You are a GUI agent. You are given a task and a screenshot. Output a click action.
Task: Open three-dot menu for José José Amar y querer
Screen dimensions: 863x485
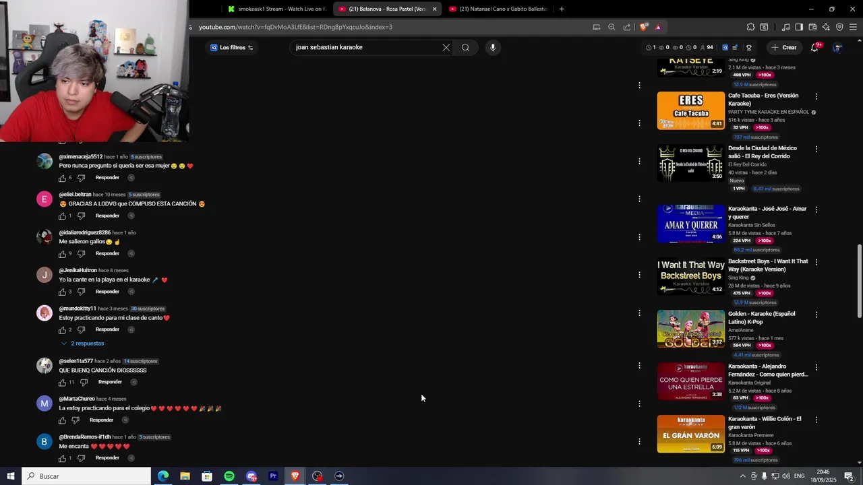(816, 209)
